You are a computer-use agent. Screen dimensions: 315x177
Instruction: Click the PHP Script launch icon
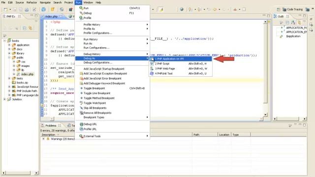pos(152,63)
